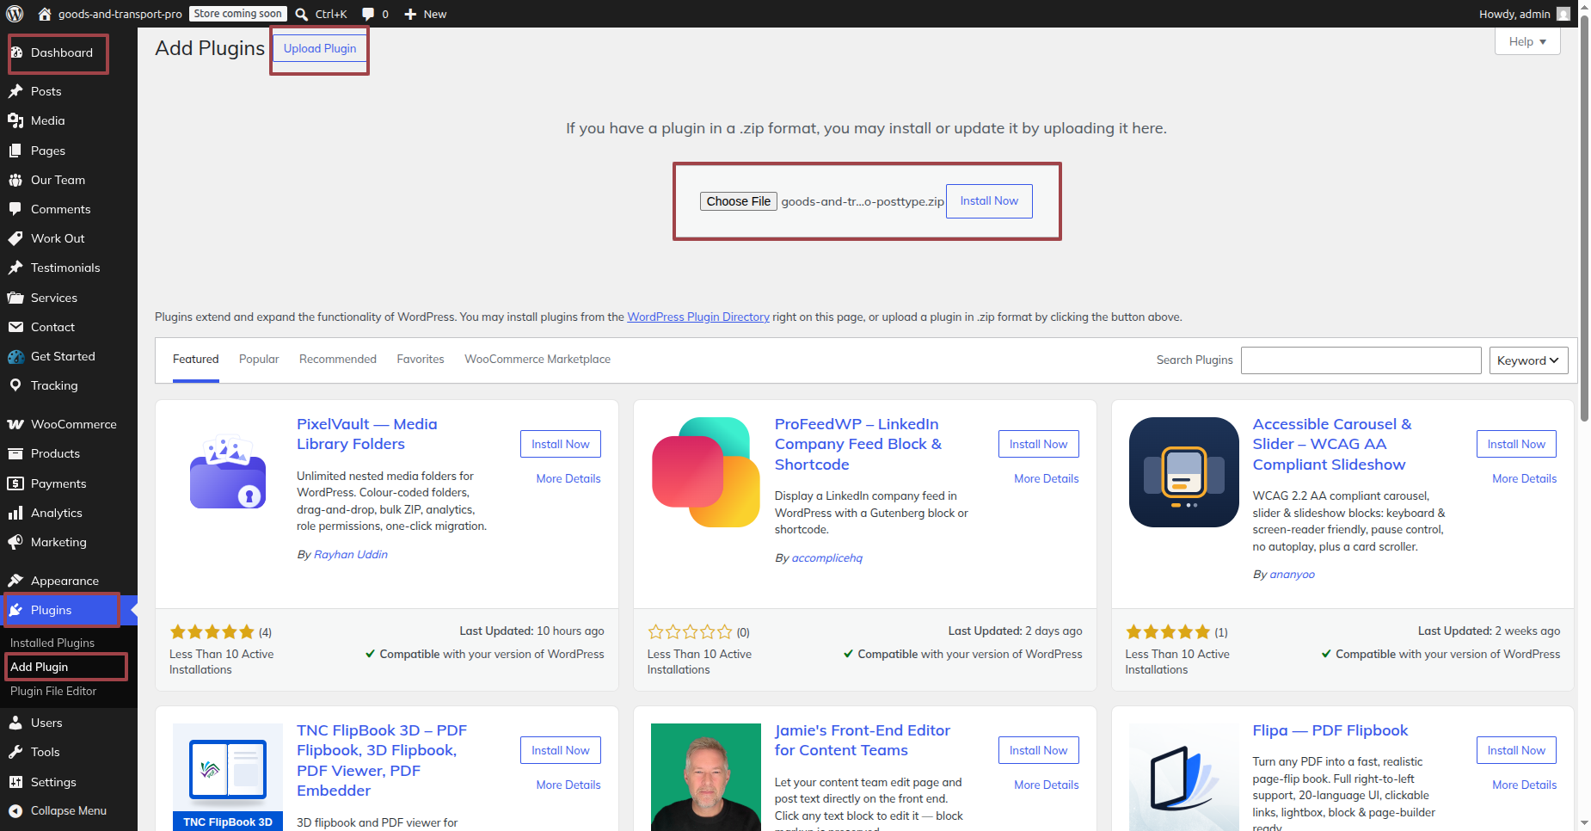Click the Products archive icon
Image resolution: width=1591 pixels, height=831 pixels.
[15, 453]
